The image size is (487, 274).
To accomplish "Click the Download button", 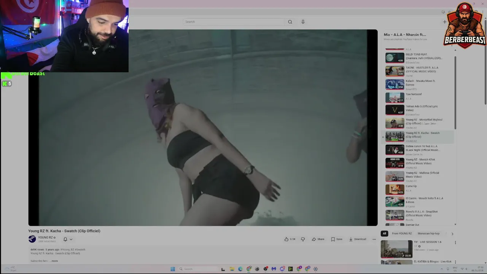I will coord(358,239).
